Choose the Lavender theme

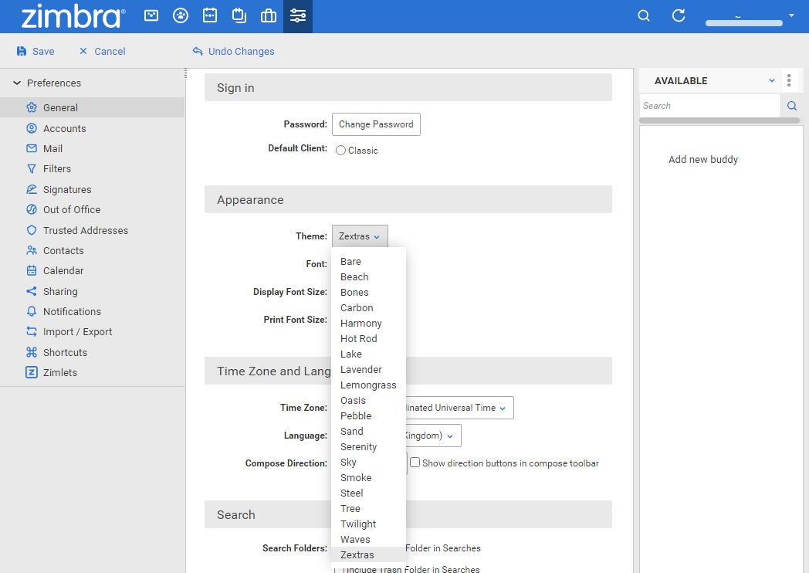pyautogui.click(x=368, y=370)
